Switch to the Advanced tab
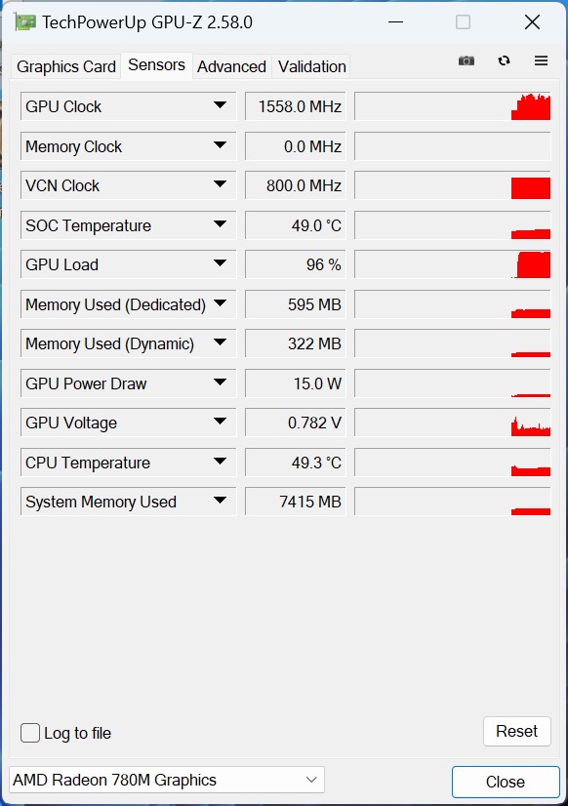Viewport: 568px width, 806px height. (x=232, y=66)
